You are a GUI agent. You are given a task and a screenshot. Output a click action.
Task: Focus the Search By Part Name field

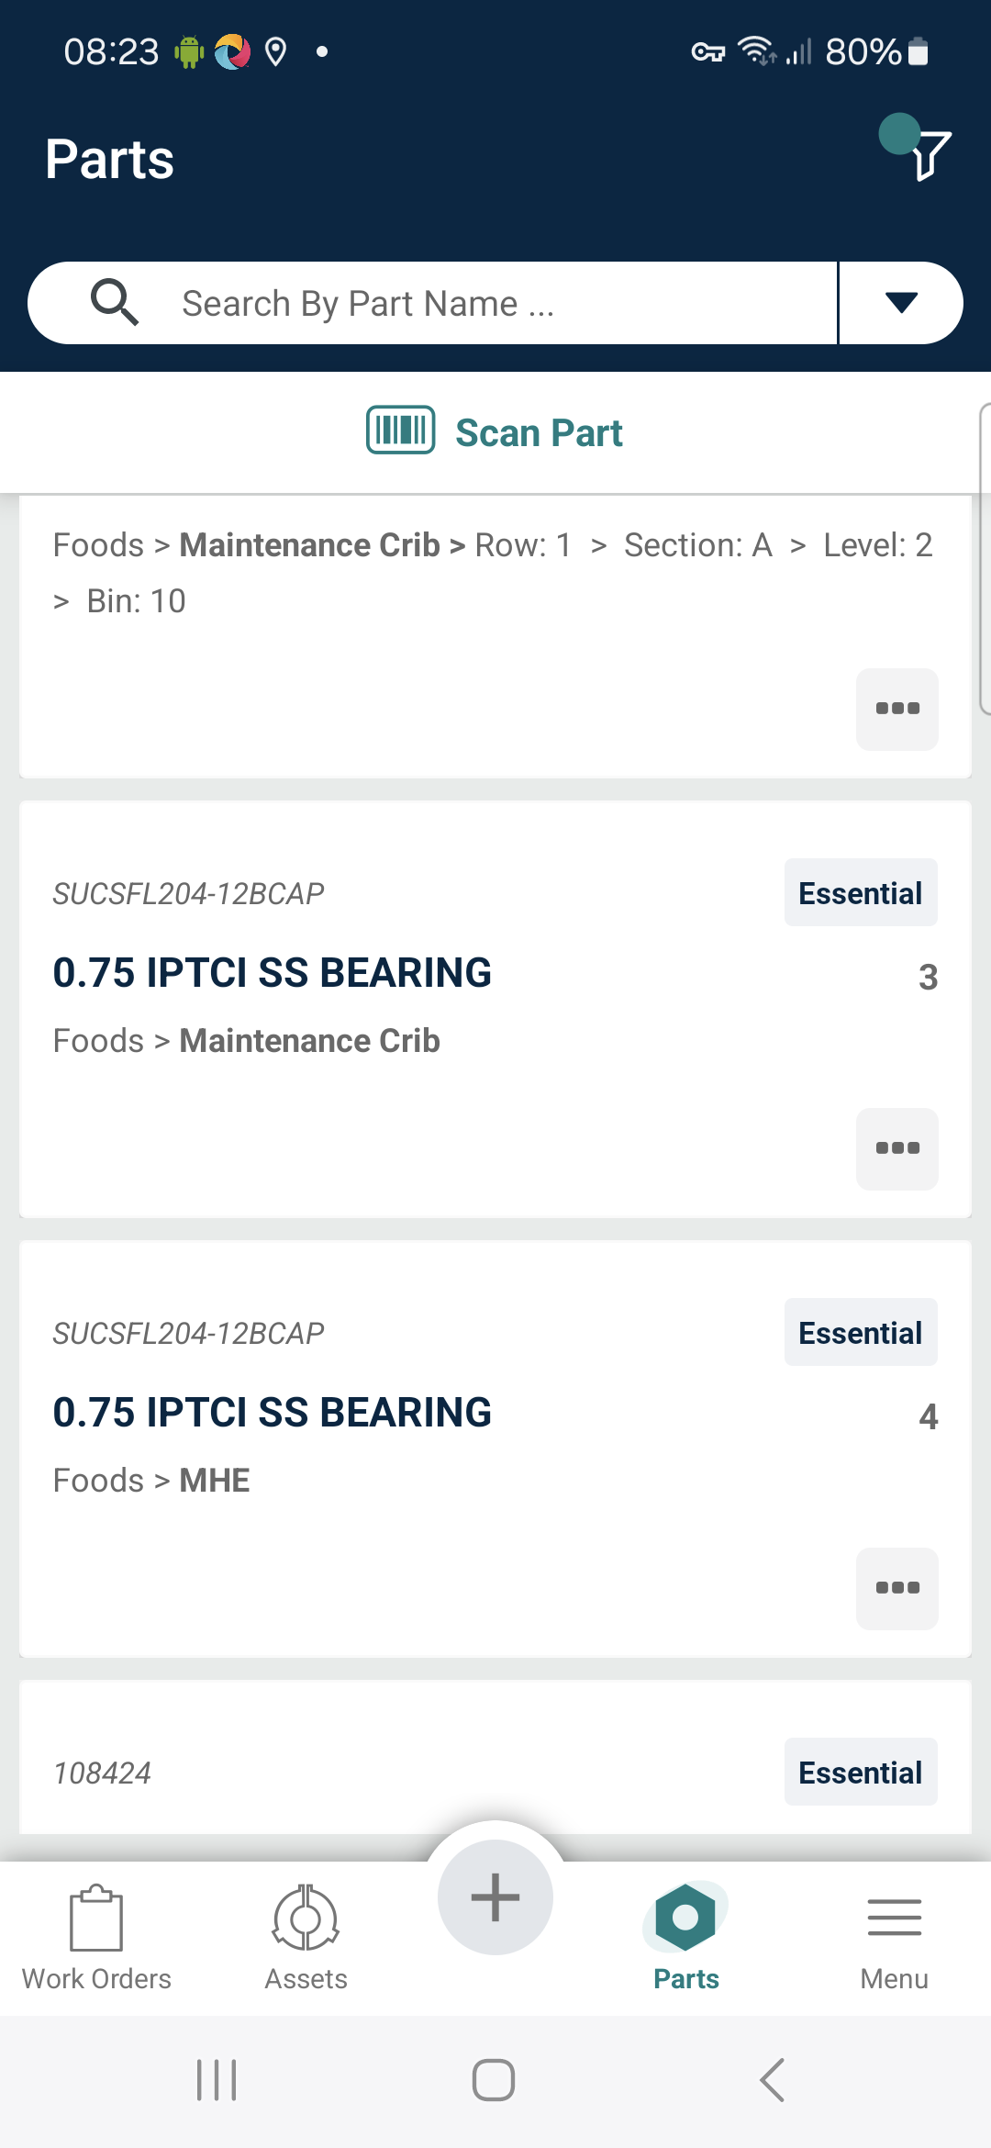point(495,303)
